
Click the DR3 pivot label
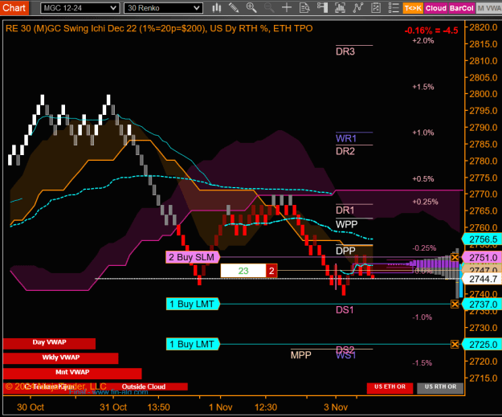[x=345, y=51]
